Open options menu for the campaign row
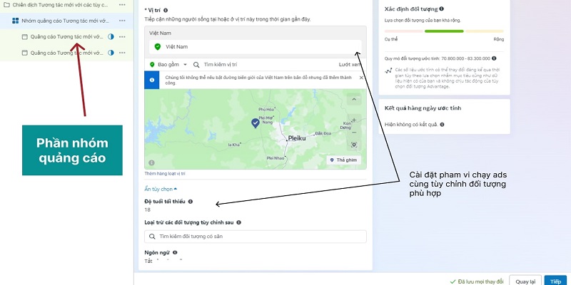The height and width of the screenshot is (285, 571). click(122, 5)
